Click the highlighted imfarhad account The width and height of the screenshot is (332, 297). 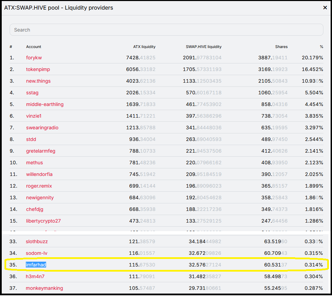point(36,265)
